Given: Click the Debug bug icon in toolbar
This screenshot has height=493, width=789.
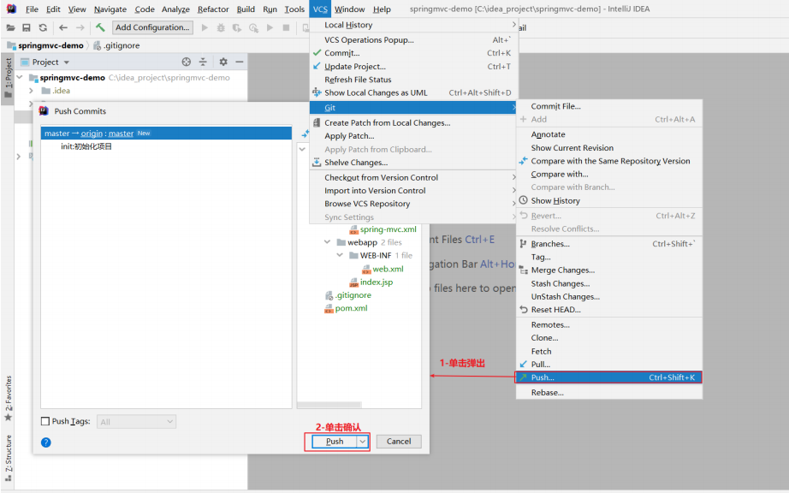Looking at the screenshot, I should tap(221, 27).
